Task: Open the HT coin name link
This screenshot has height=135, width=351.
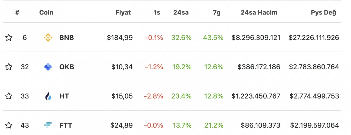Action: [64, 96]
